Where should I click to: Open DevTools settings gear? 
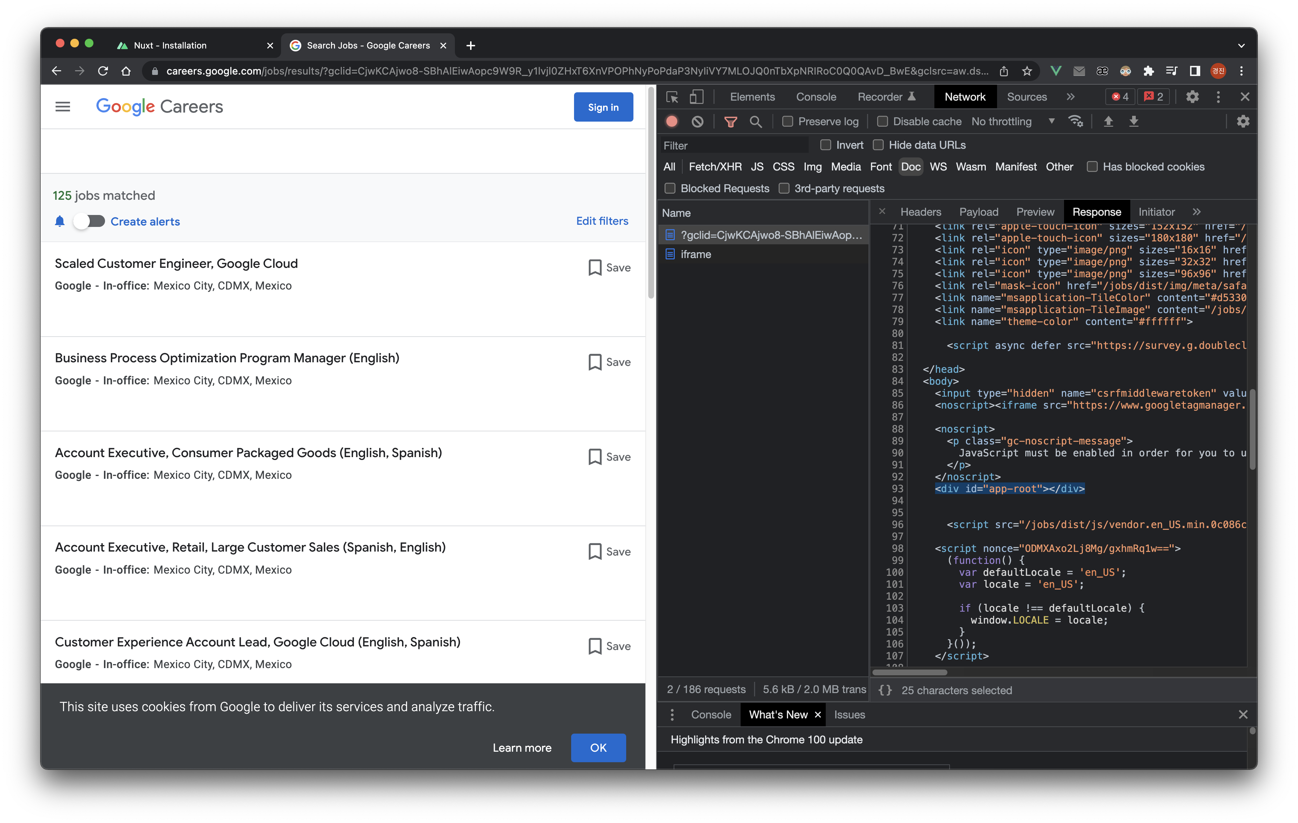(1192, 97)
